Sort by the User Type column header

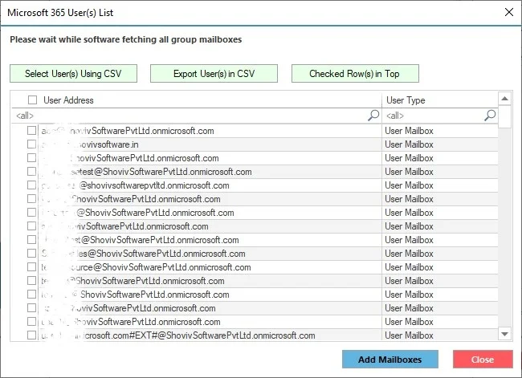tap(406, 100)
